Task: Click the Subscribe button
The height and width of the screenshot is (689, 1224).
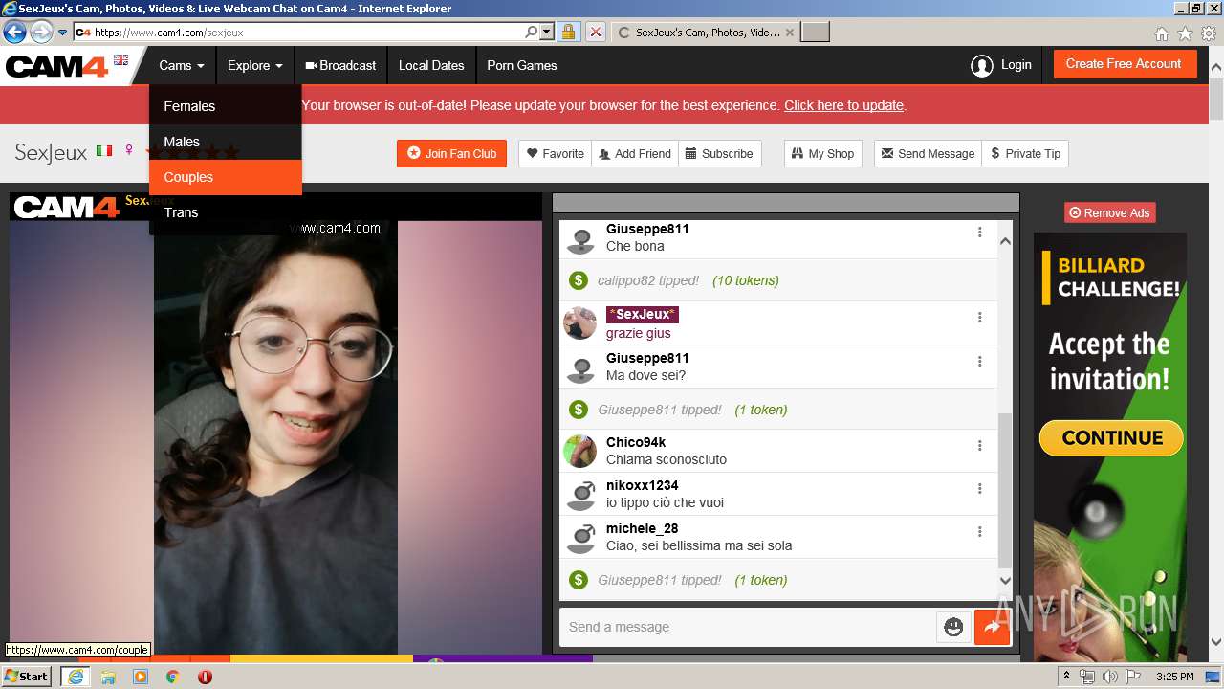Action: (x=720, y=153)
